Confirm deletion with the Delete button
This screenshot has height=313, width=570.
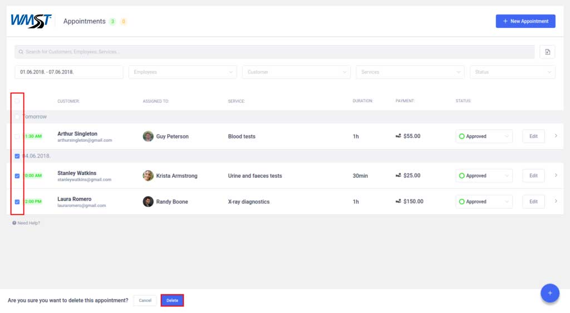172,300
